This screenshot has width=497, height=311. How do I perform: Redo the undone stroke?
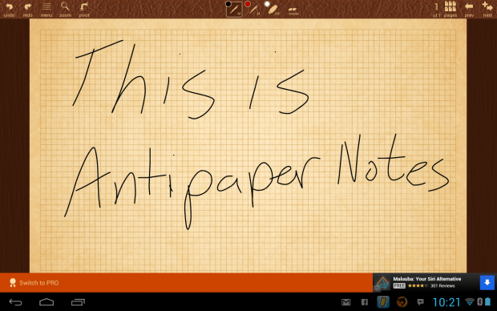tap(27, 9)
